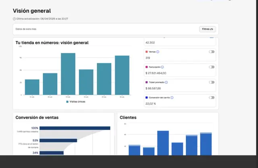Viewport: 258px width, 168px height.
Task: Click the value '22,02 %'
Action: [150, 104]
